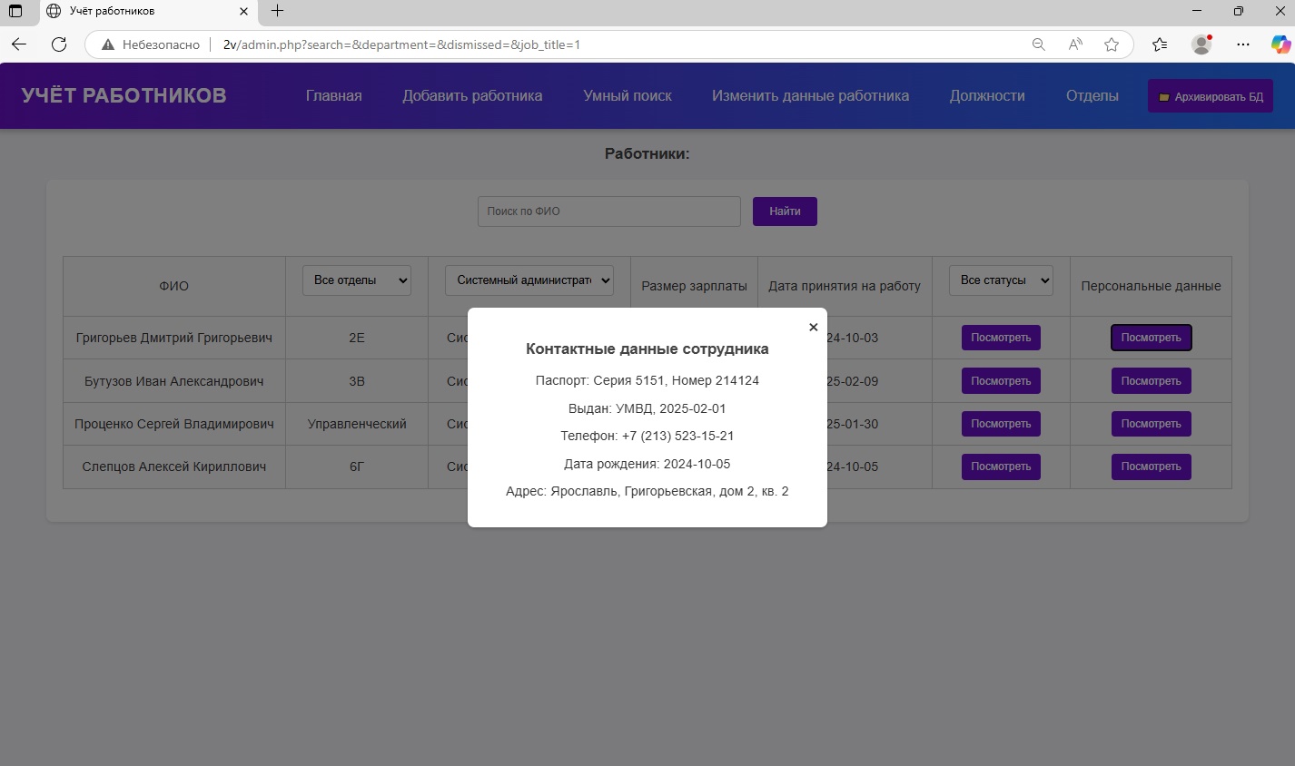Viewport: 1295px width, 766px height.
Task: Click the Небезопасно security warning icon
Action: click(108, 44)
